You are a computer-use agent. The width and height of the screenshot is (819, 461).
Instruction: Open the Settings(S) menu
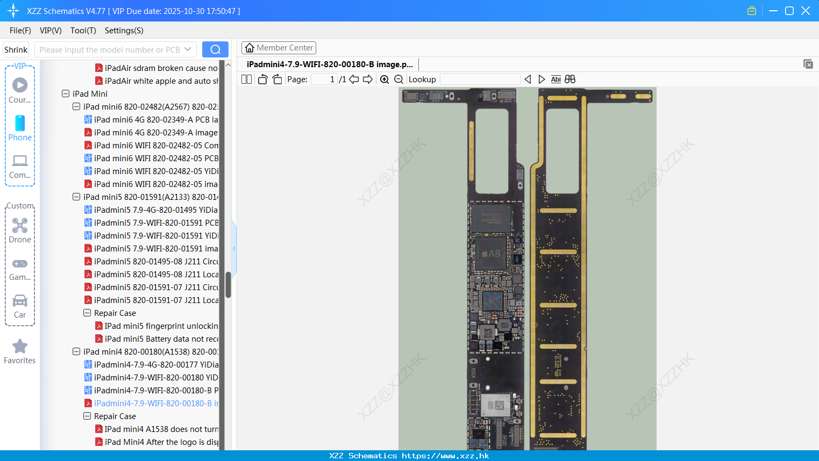click(124, 31)
